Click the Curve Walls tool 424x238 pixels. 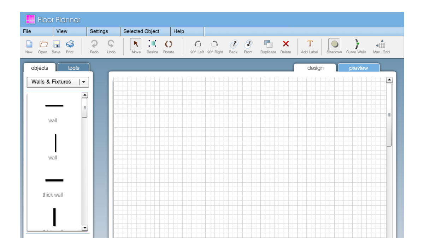point(357,46)
